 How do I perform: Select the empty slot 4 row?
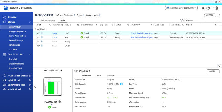click(127, 46)
